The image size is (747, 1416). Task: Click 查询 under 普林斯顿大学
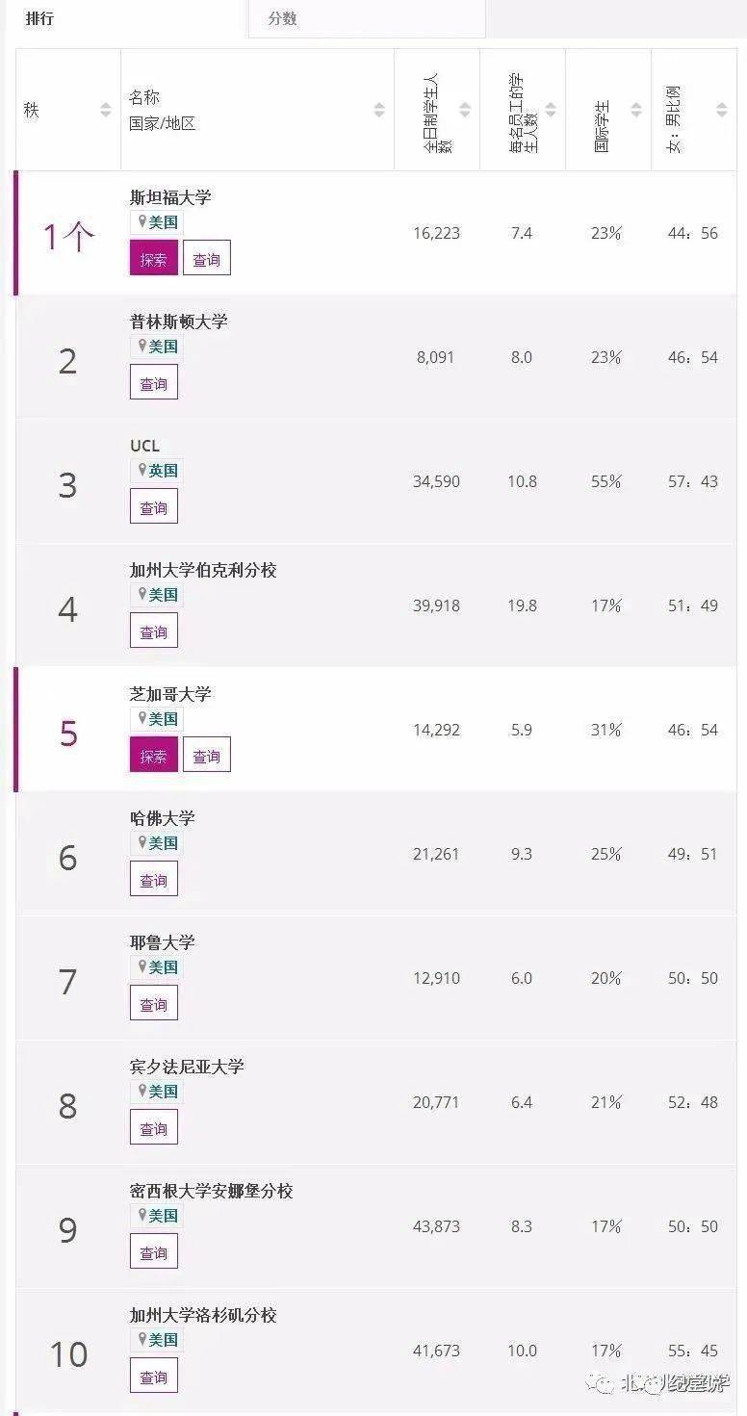pyautogui.click(x=154, y=383)
